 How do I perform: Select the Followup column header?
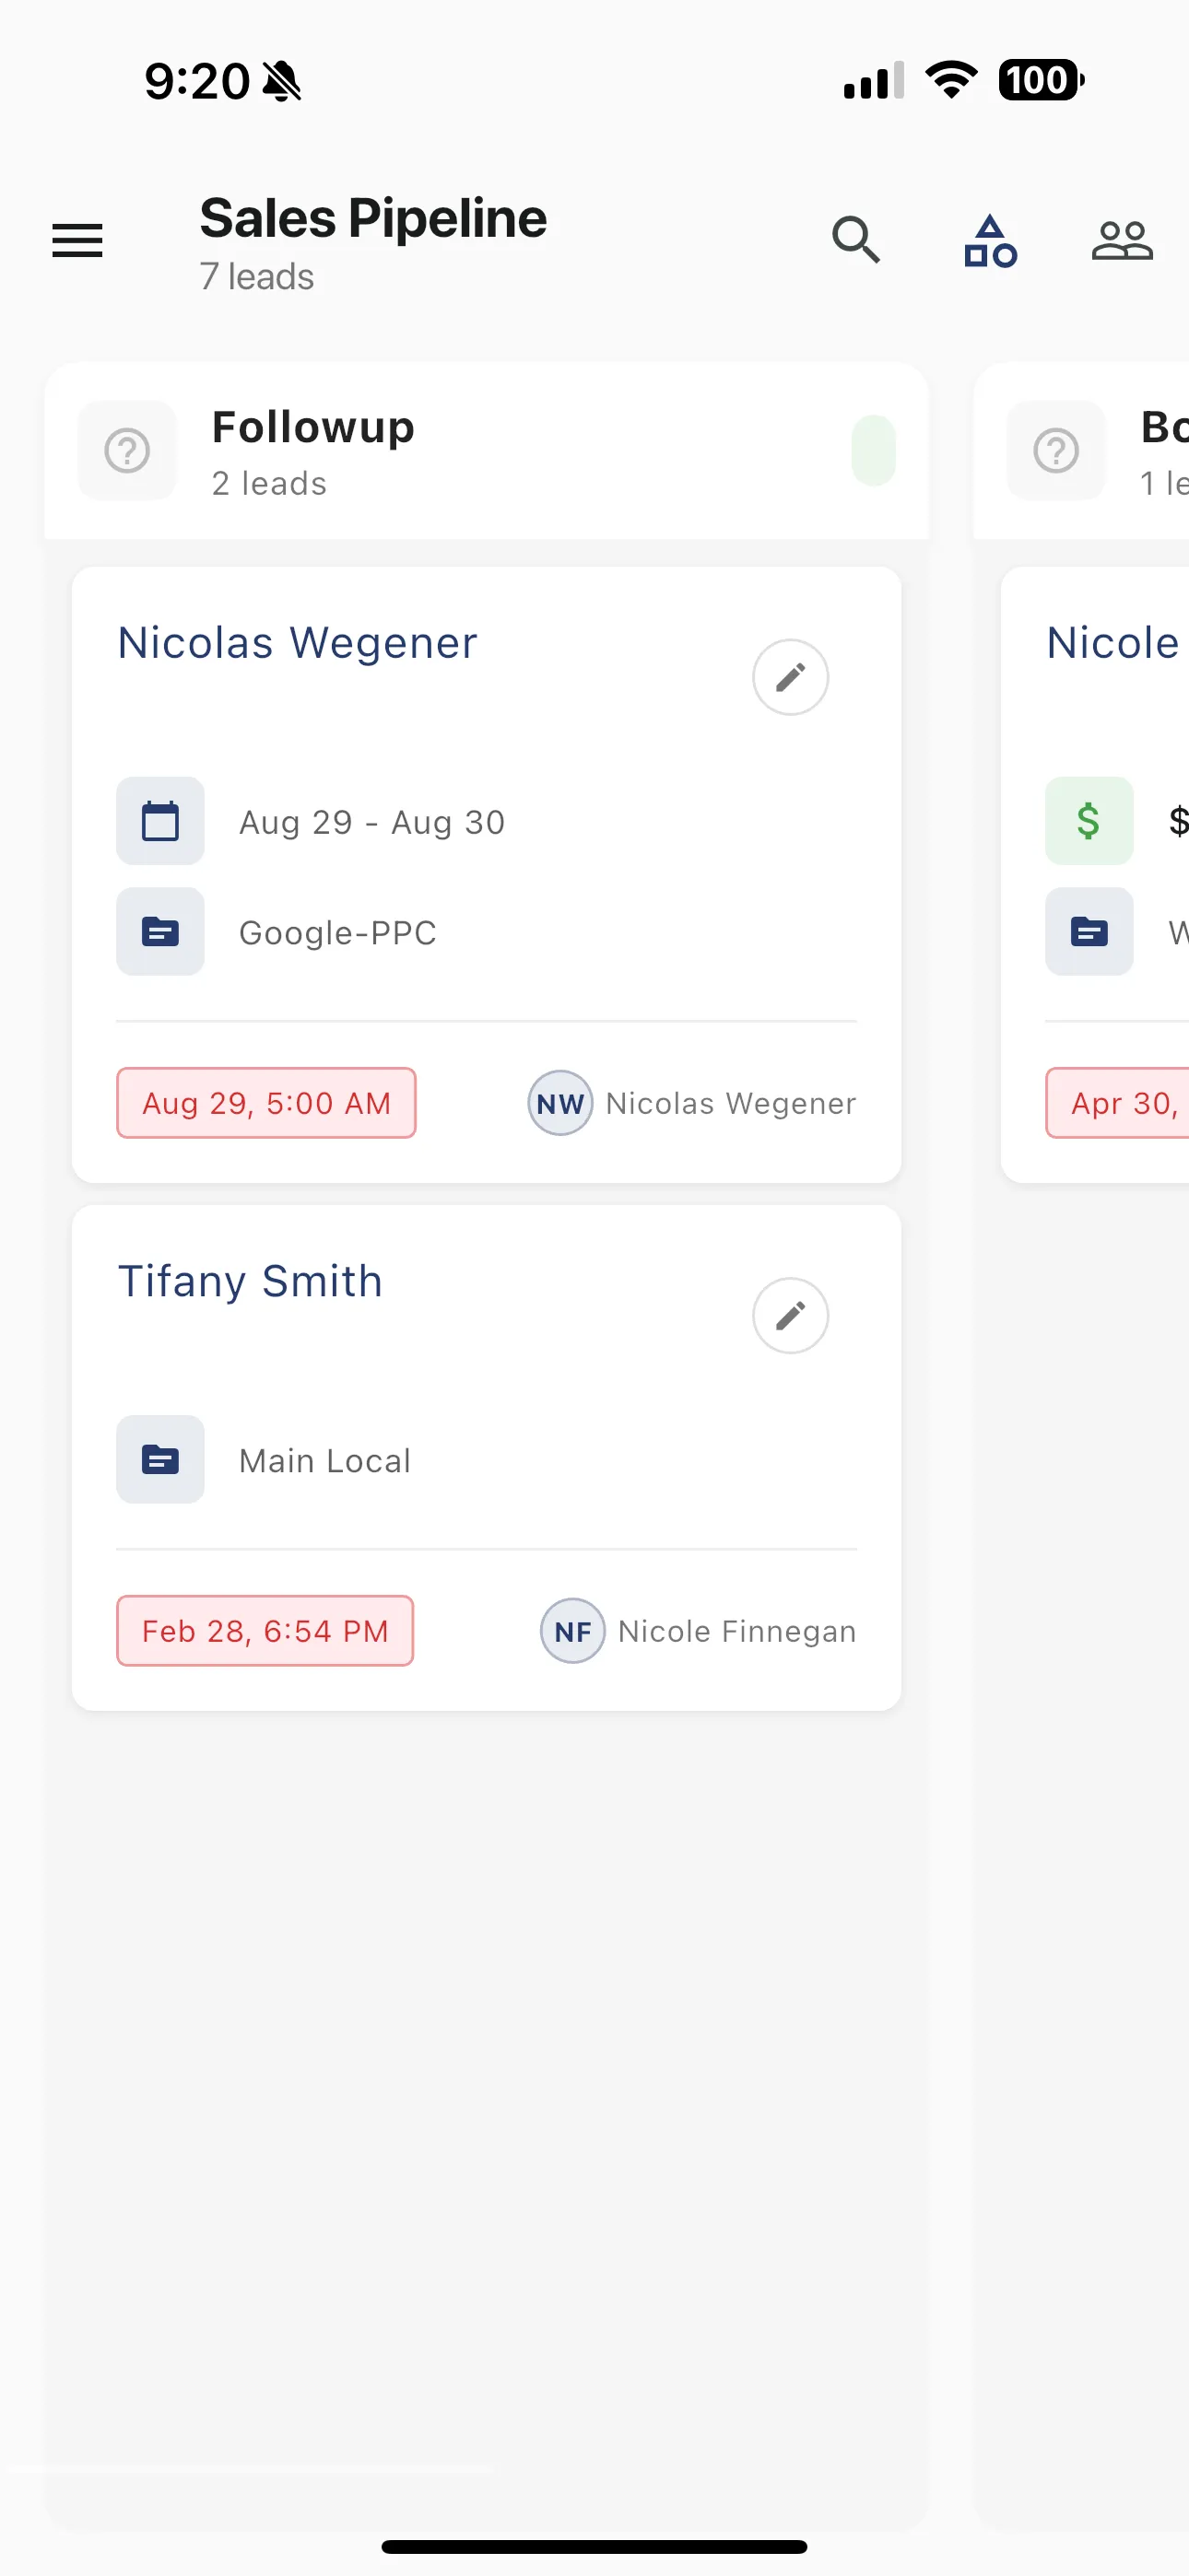coord(312,427)
